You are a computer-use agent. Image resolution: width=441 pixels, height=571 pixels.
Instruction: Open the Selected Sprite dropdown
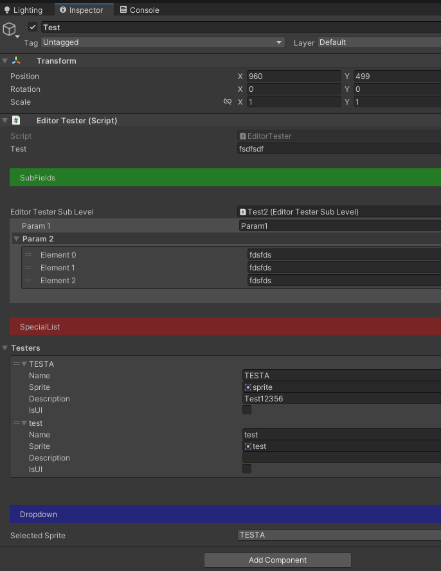pos(339,535)
